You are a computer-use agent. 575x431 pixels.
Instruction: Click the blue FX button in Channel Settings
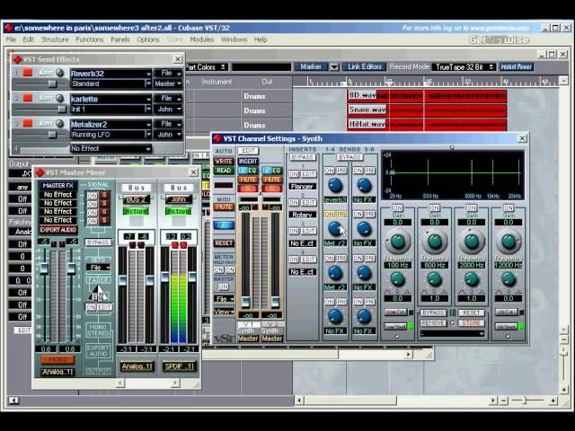tap(224, 224)
